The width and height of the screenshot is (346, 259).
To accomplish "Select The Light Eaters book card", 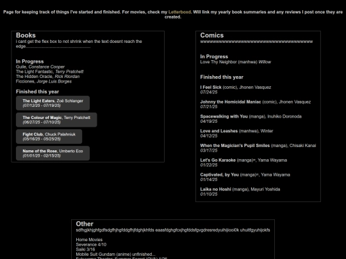I will click(53, 103).
